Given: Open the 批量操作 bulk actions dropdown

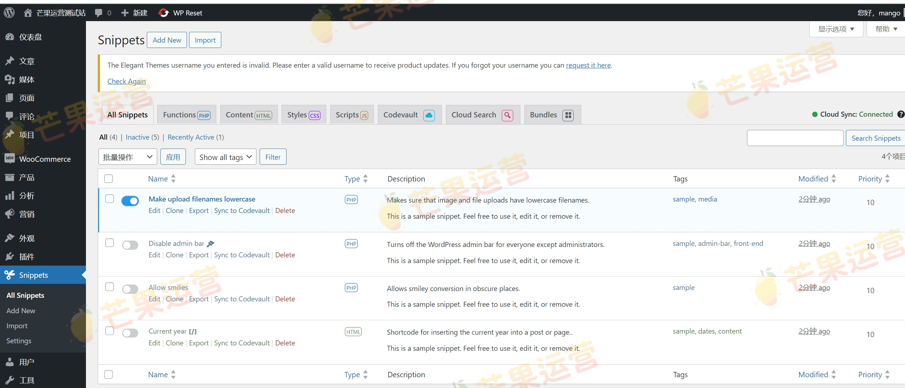Looking at the screenshot, I should click(x=127, y=157).
